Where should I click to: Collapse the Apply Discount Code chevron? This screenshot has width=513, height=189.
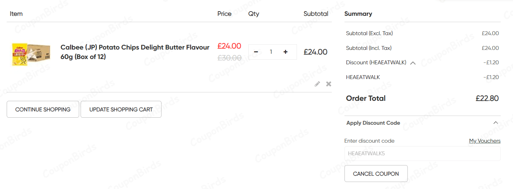click(x=495, y=123)
